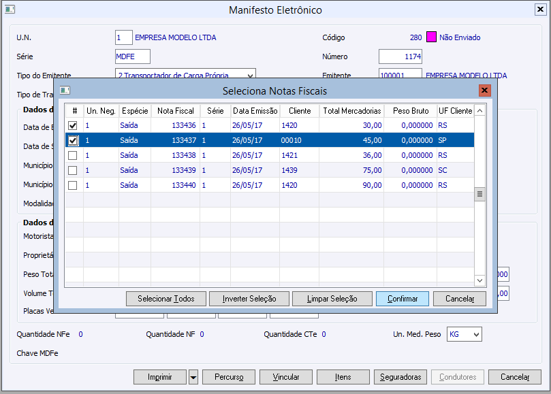Tick the checkbox for nota 133439
The image size is (551, 394).
(x=73, y=171)
